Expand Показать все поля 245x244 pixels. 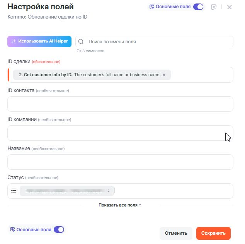coord(120,205)
